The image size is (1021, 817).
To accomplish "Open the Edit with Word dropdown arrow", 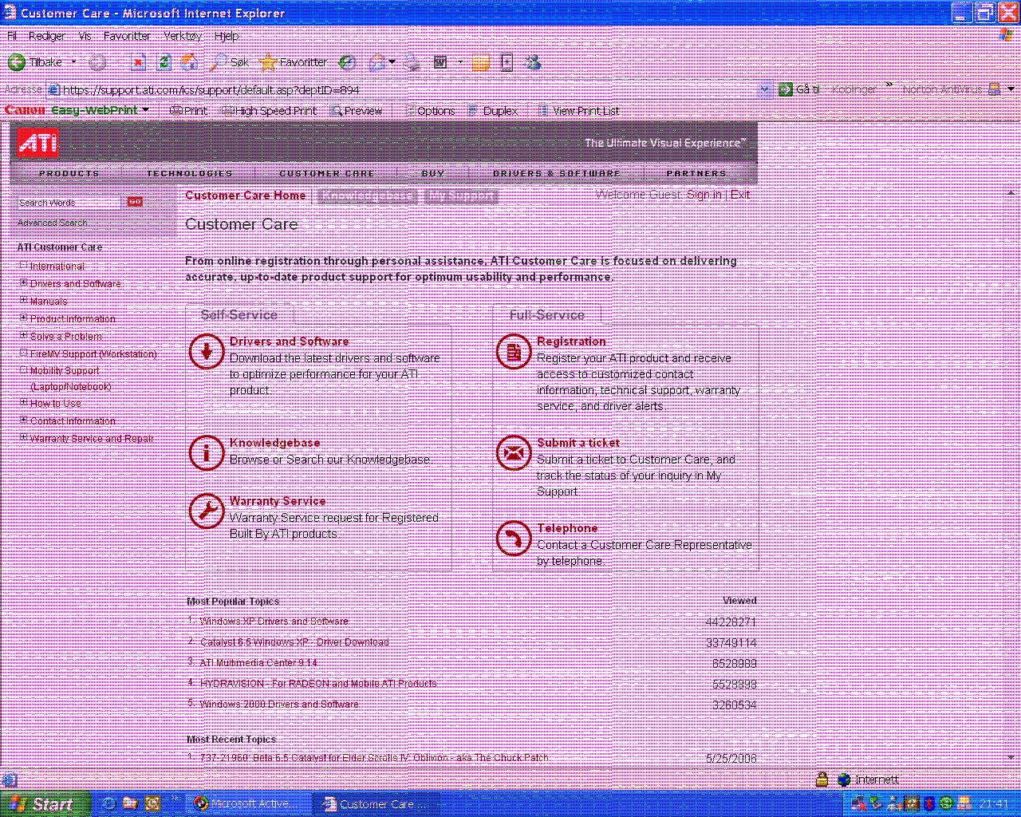I will (460, 62).
